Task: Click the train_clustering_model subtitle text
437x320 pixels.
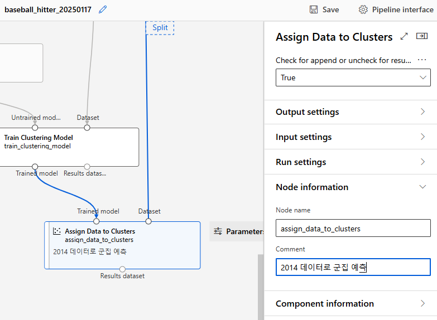Action: (37, 146)
